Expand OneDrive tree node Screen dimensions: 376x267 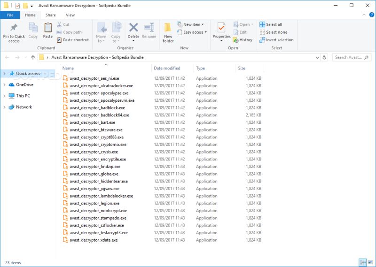click(x=4, y=84)
